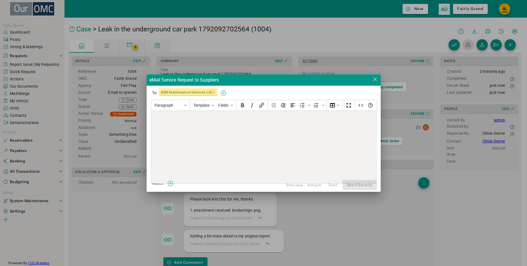Open source code view of editor

[361, 105]
